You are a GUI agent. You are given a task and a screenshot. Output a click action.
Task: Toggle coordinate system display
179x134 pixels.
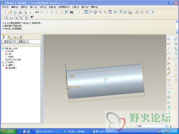pyautogui.click(x=20, y=17)
